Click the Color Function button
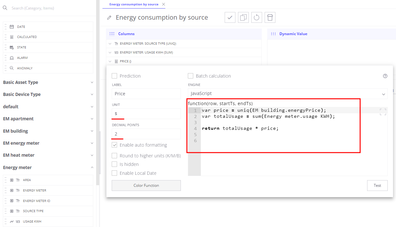The height and width of the screenshot is (227, 396). tap(146, 186)
